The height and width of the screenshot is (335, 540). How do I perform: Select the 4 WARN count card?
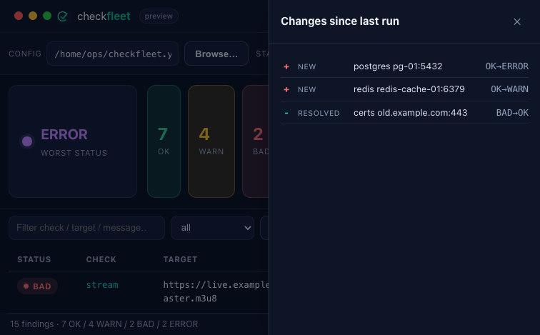pos(211,141)
